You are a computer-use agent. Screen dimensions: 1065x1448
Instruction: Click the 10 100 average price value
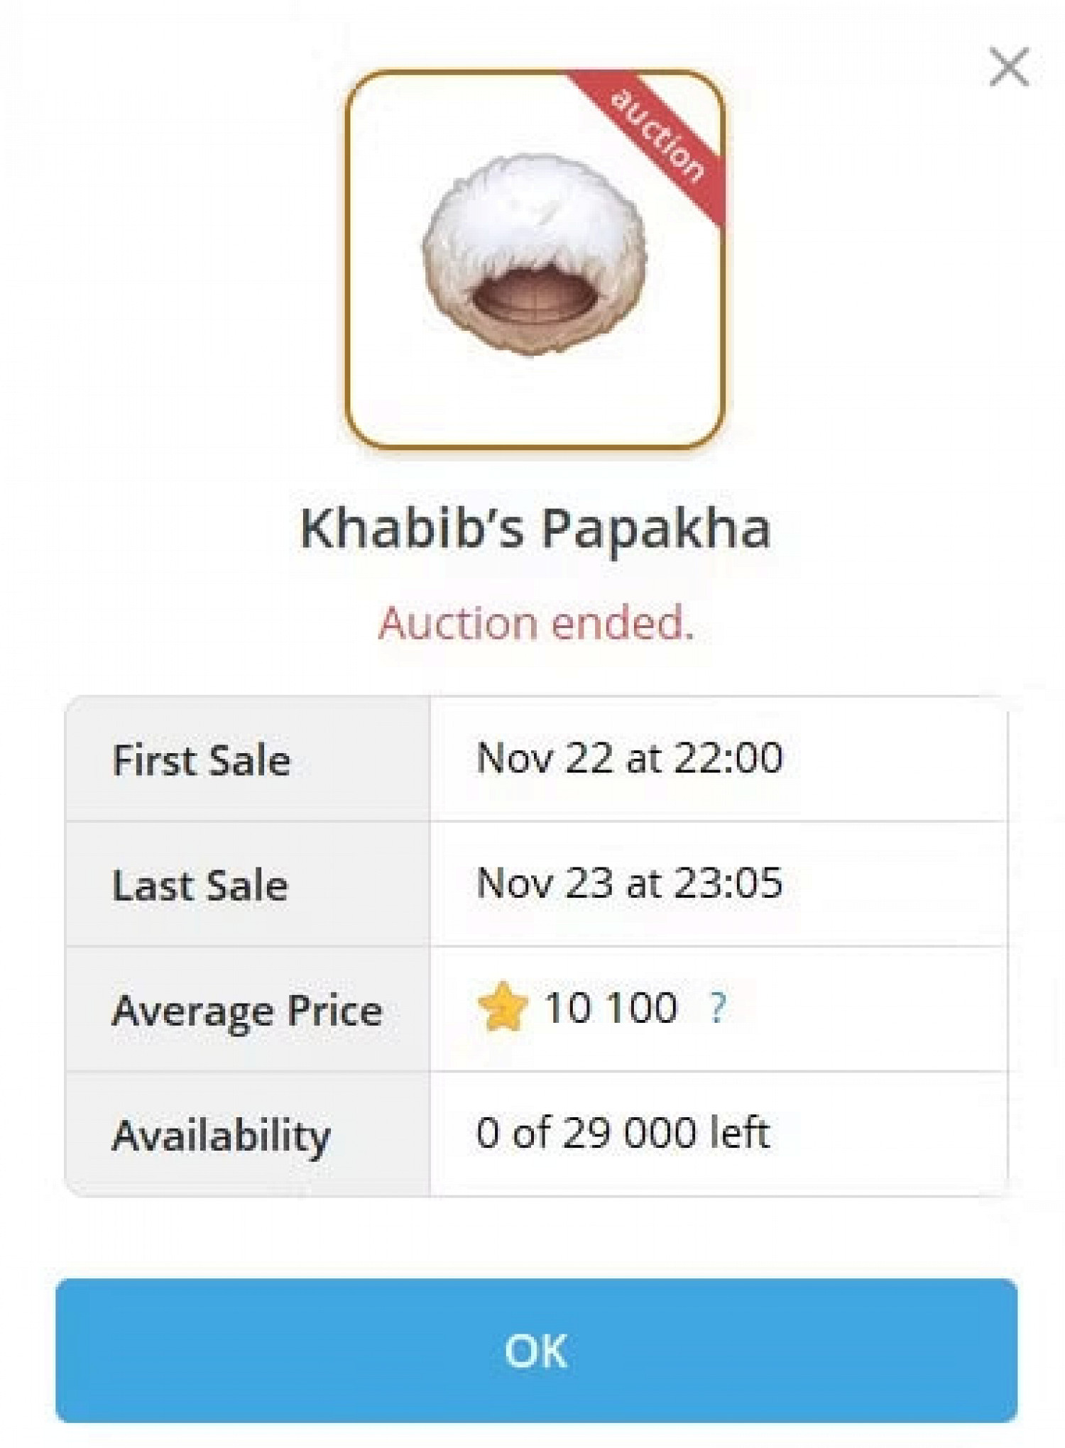(x=611, y=1007)
